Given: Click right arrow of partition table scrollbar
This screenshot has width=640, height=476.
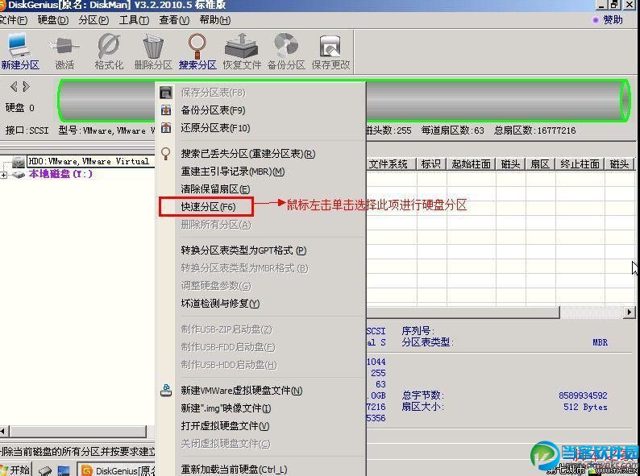Looking at the screenshot, I should coord(629,312).
